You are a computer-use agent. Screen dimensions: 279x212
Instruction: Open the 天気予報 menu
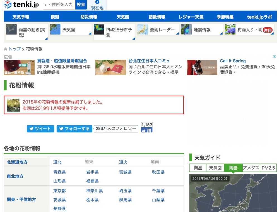[21, 17]
